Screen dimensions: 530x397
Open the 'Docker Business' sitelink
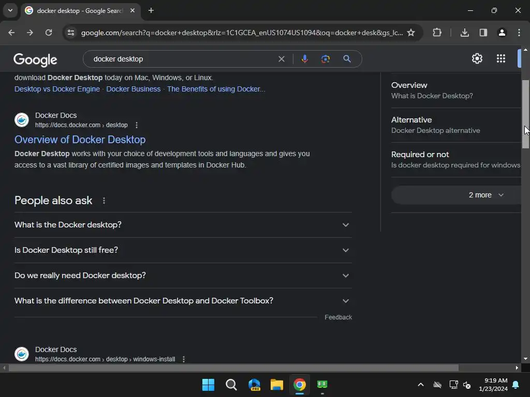[x=134, y=89]
